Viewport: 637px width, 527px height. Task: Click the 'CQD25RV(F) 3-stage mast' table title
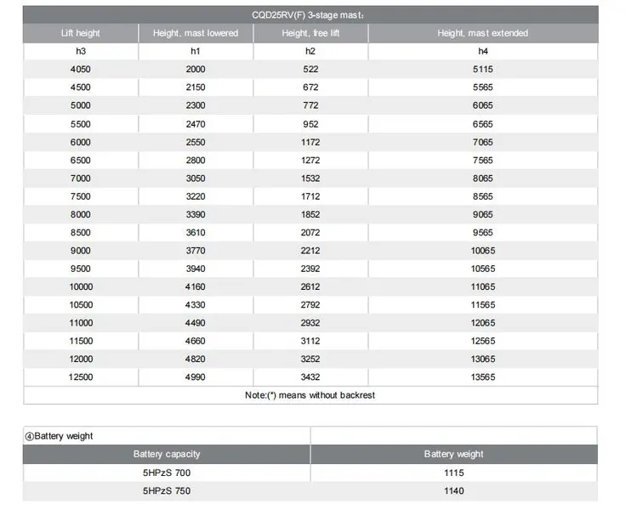tap(308, 15)
